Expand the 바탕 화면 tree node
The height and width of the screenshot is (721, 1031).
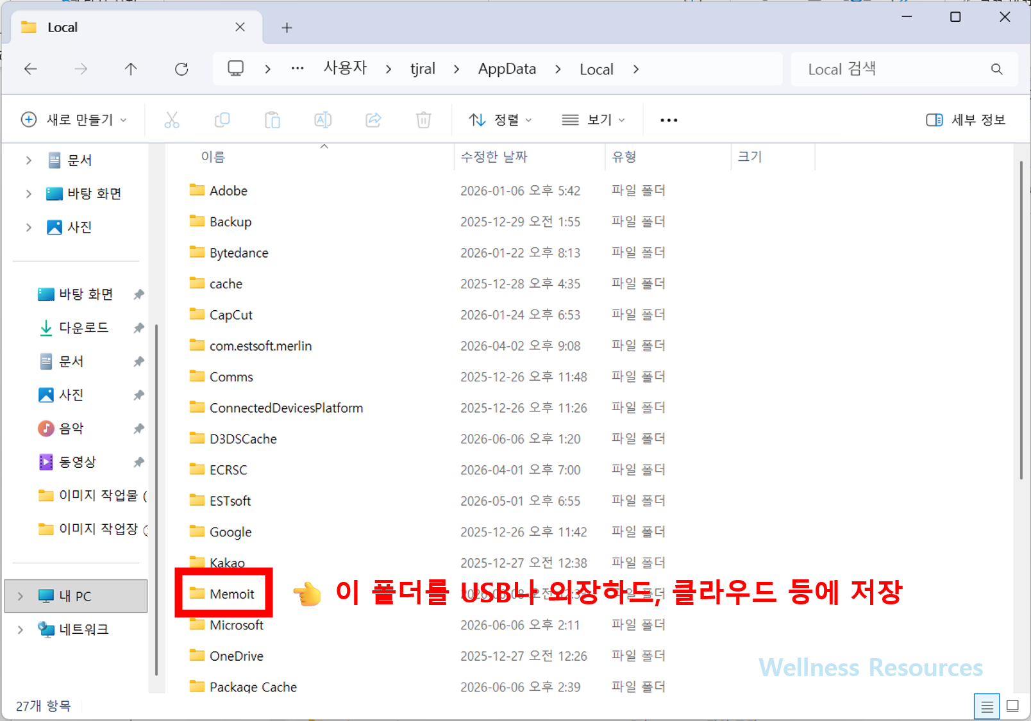point(28,194)
